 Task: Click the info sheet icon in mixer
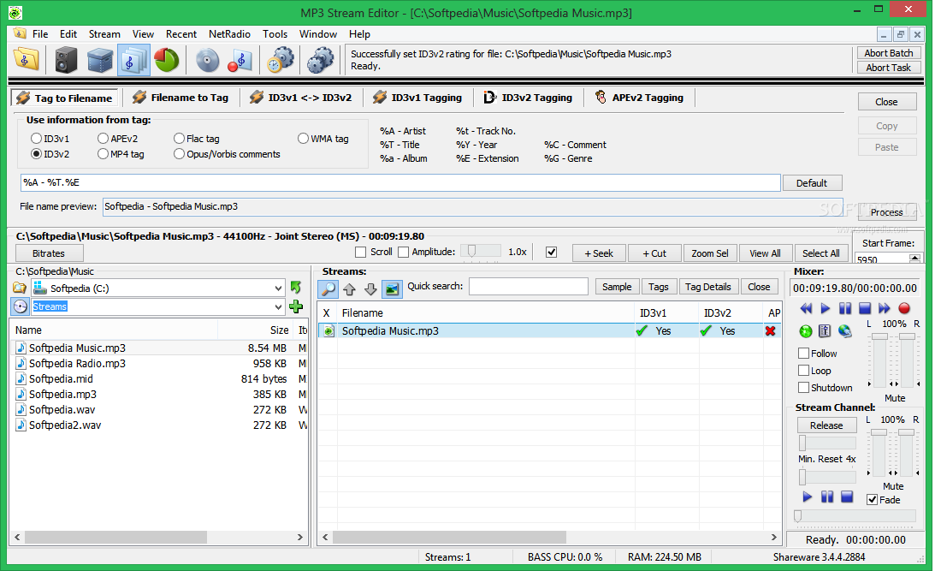click(826, 330)
